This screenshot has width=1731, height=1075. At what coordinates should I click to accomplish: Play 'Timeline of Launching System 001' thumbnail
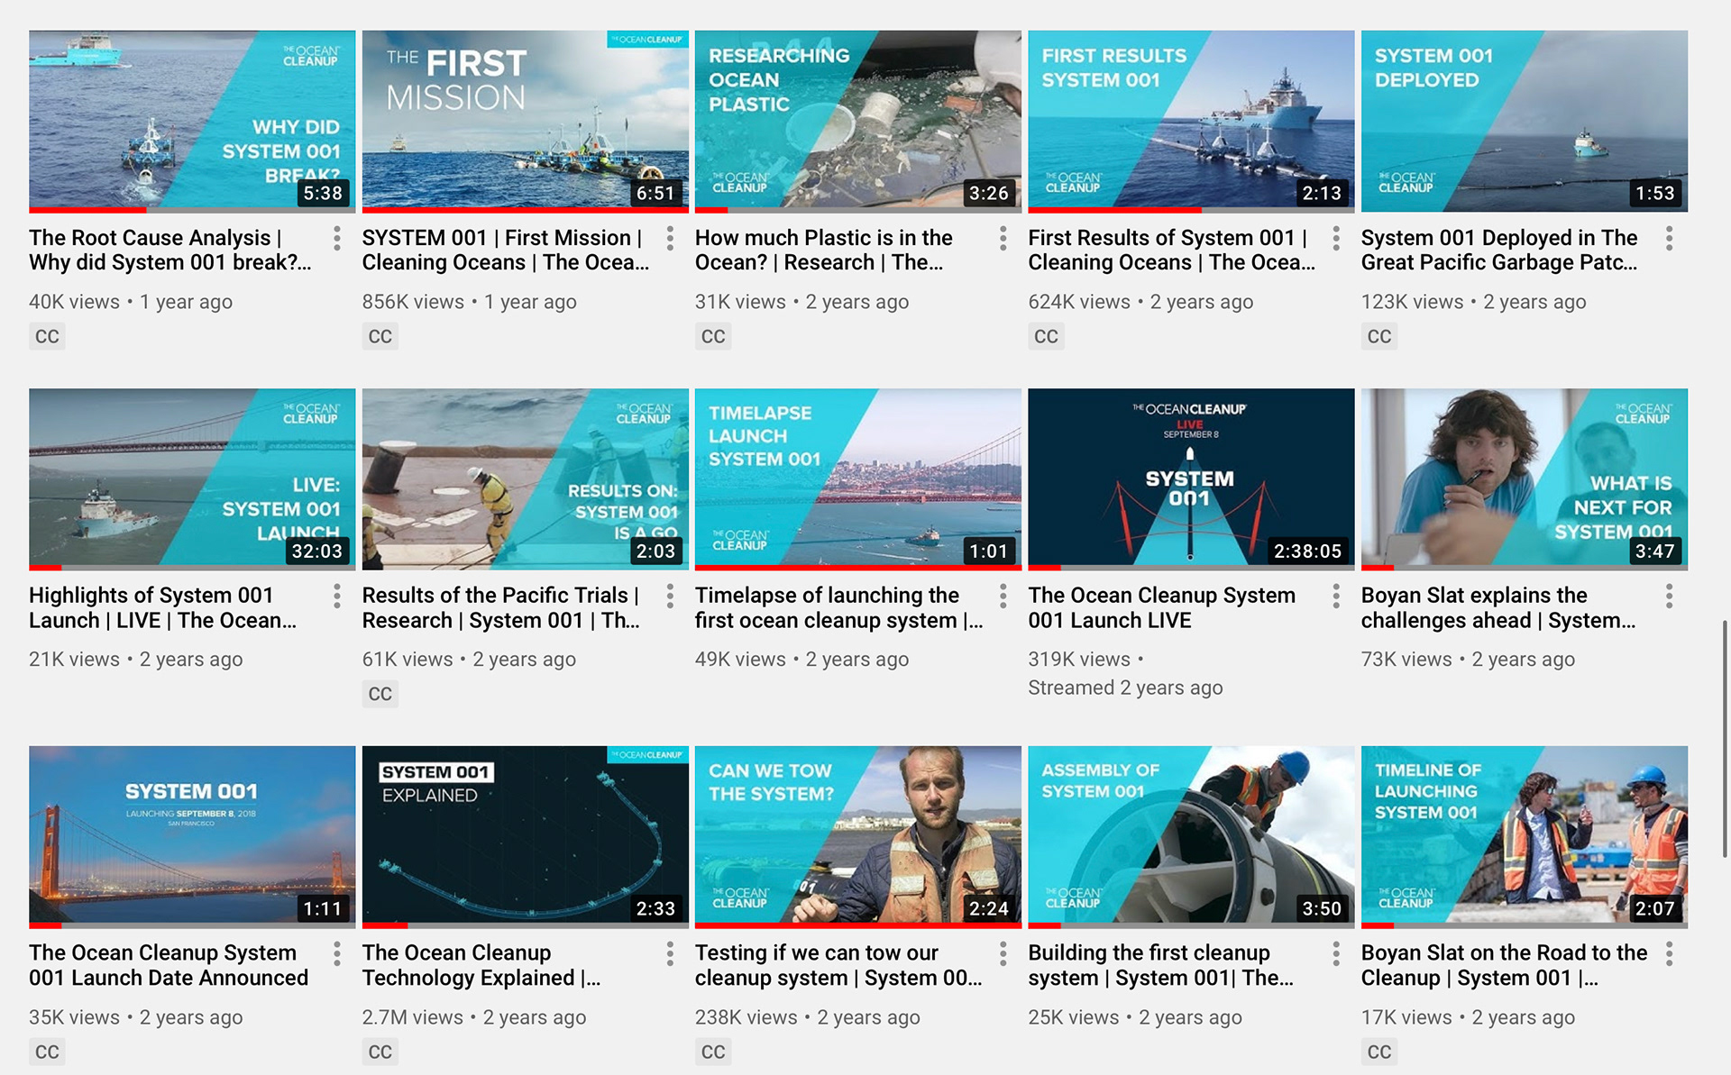1525,836
